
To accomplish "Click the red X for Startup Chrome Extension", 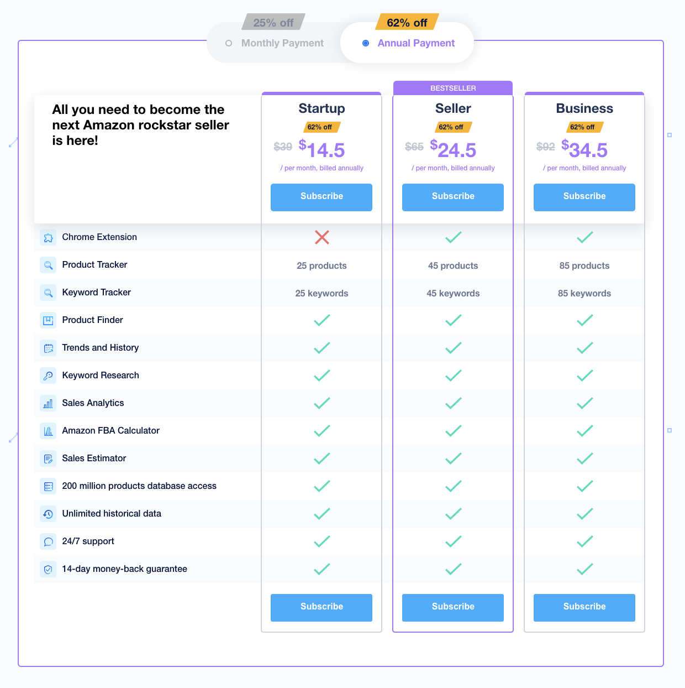I will [x=322, y=237].
